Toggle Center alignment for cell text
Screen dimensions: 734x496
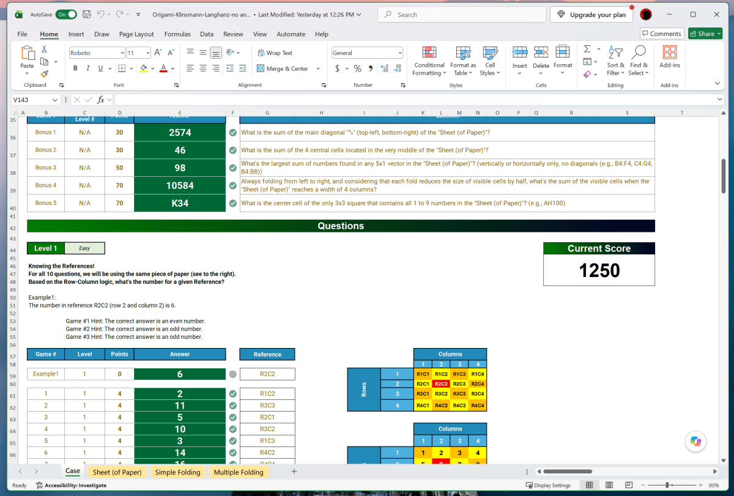pyautogui.click(x=203, y=68)
